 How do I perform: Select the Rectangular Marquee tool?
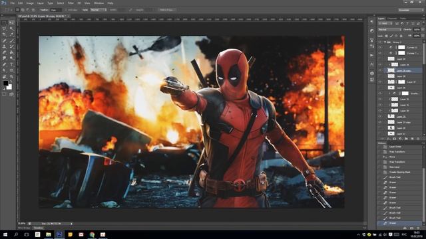[5, 23]
